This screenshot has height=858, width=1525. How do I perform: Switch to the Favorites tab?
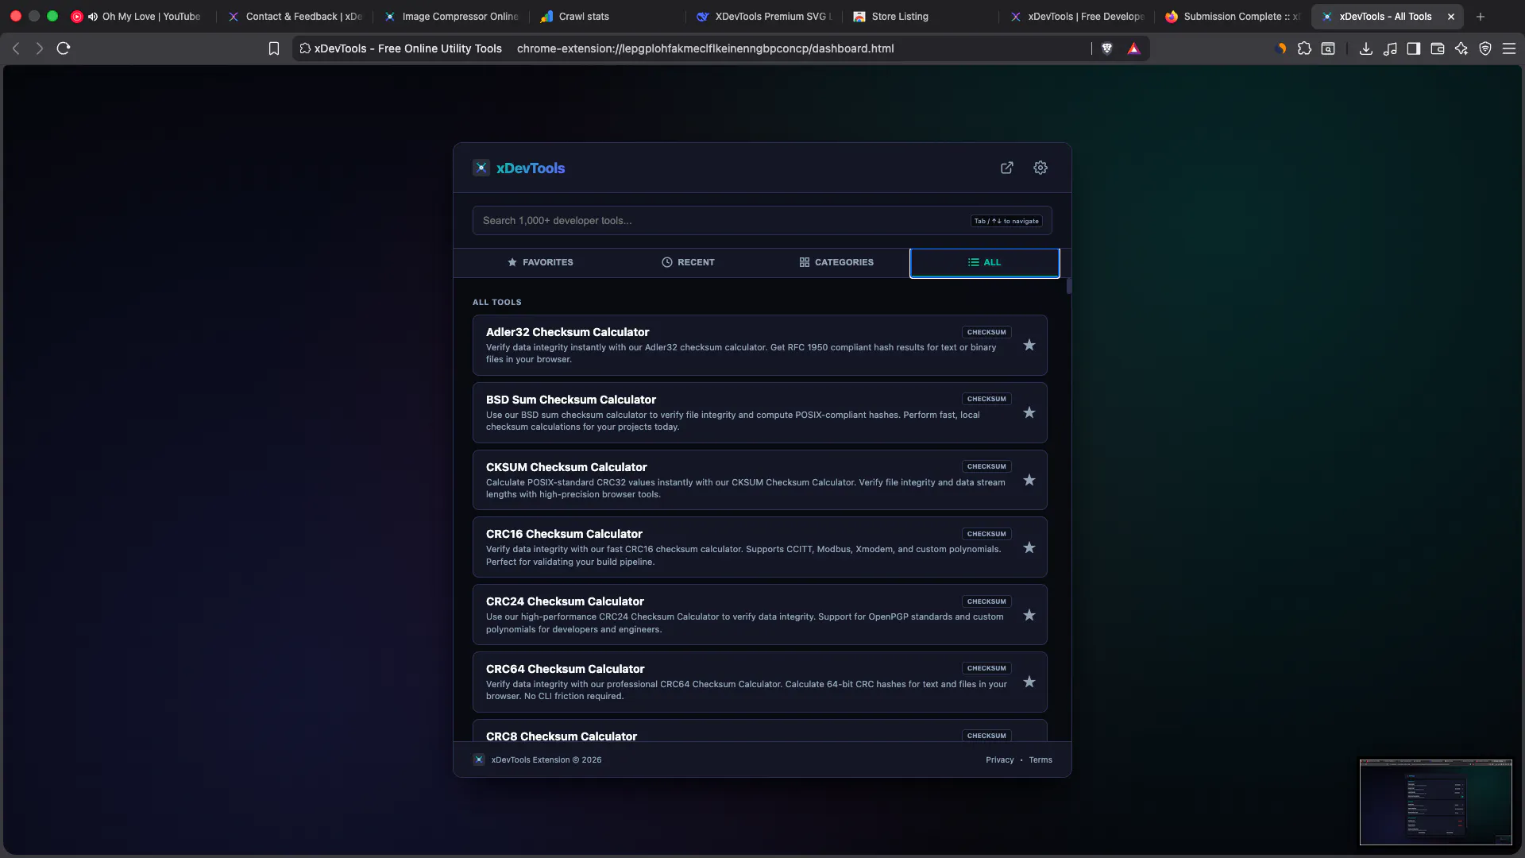tap(540, 262)
